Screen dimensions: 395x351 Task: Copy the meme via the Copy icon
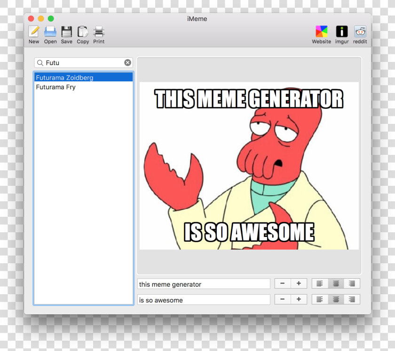click(x=83, y=32)
